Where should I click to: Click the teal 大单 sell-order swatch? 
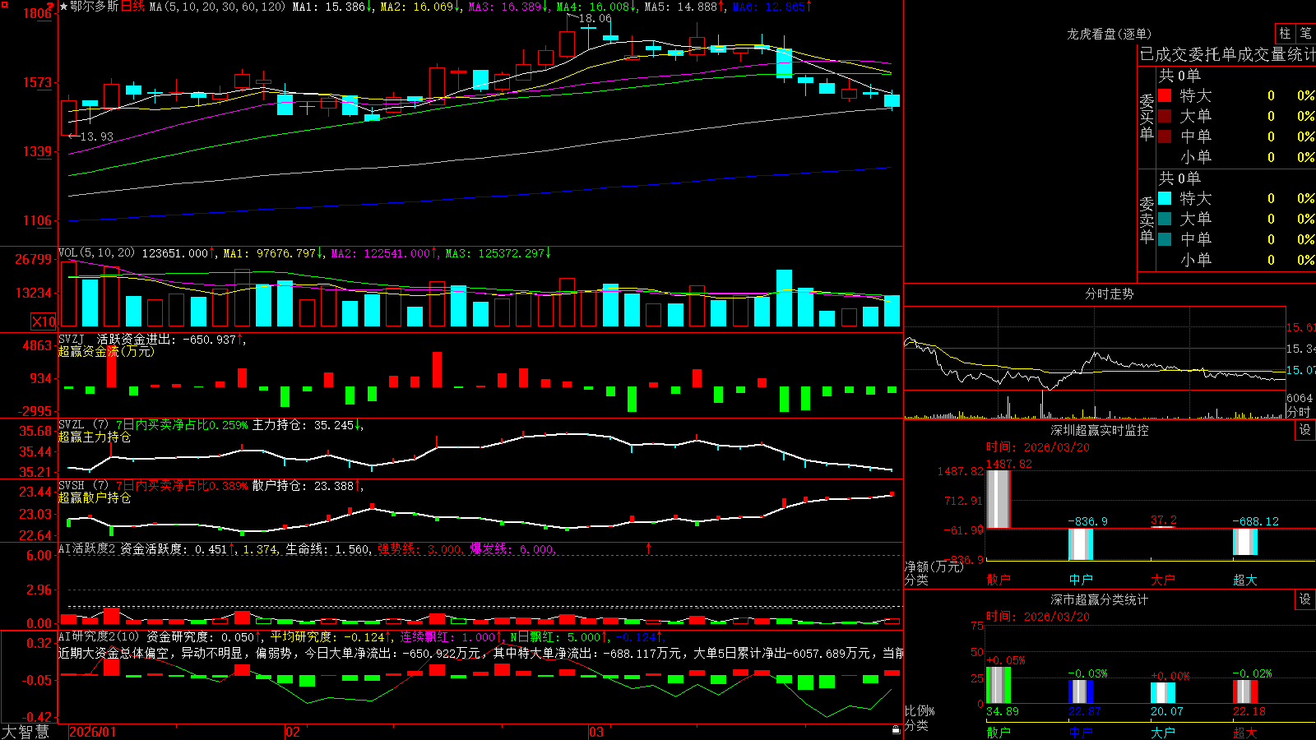tap(1165, 219)
